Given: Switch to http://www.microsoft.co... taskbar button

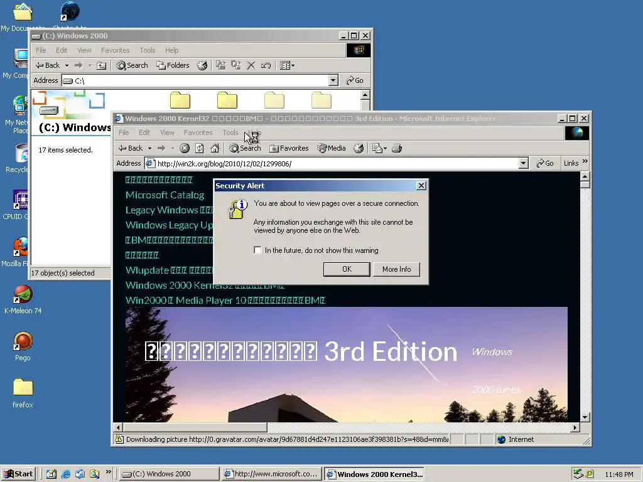Looking at the screenshot, I should 271,474.
